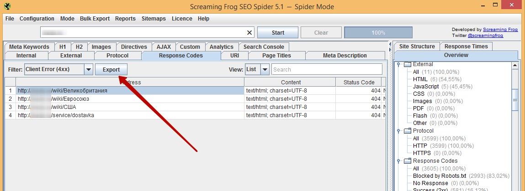Open the Reports menu
The height and width of the screenshot is (191, 525).
point(125,19)
